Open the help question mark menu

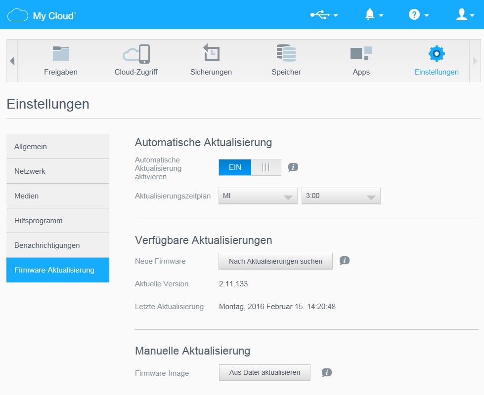tap(418, 15)
